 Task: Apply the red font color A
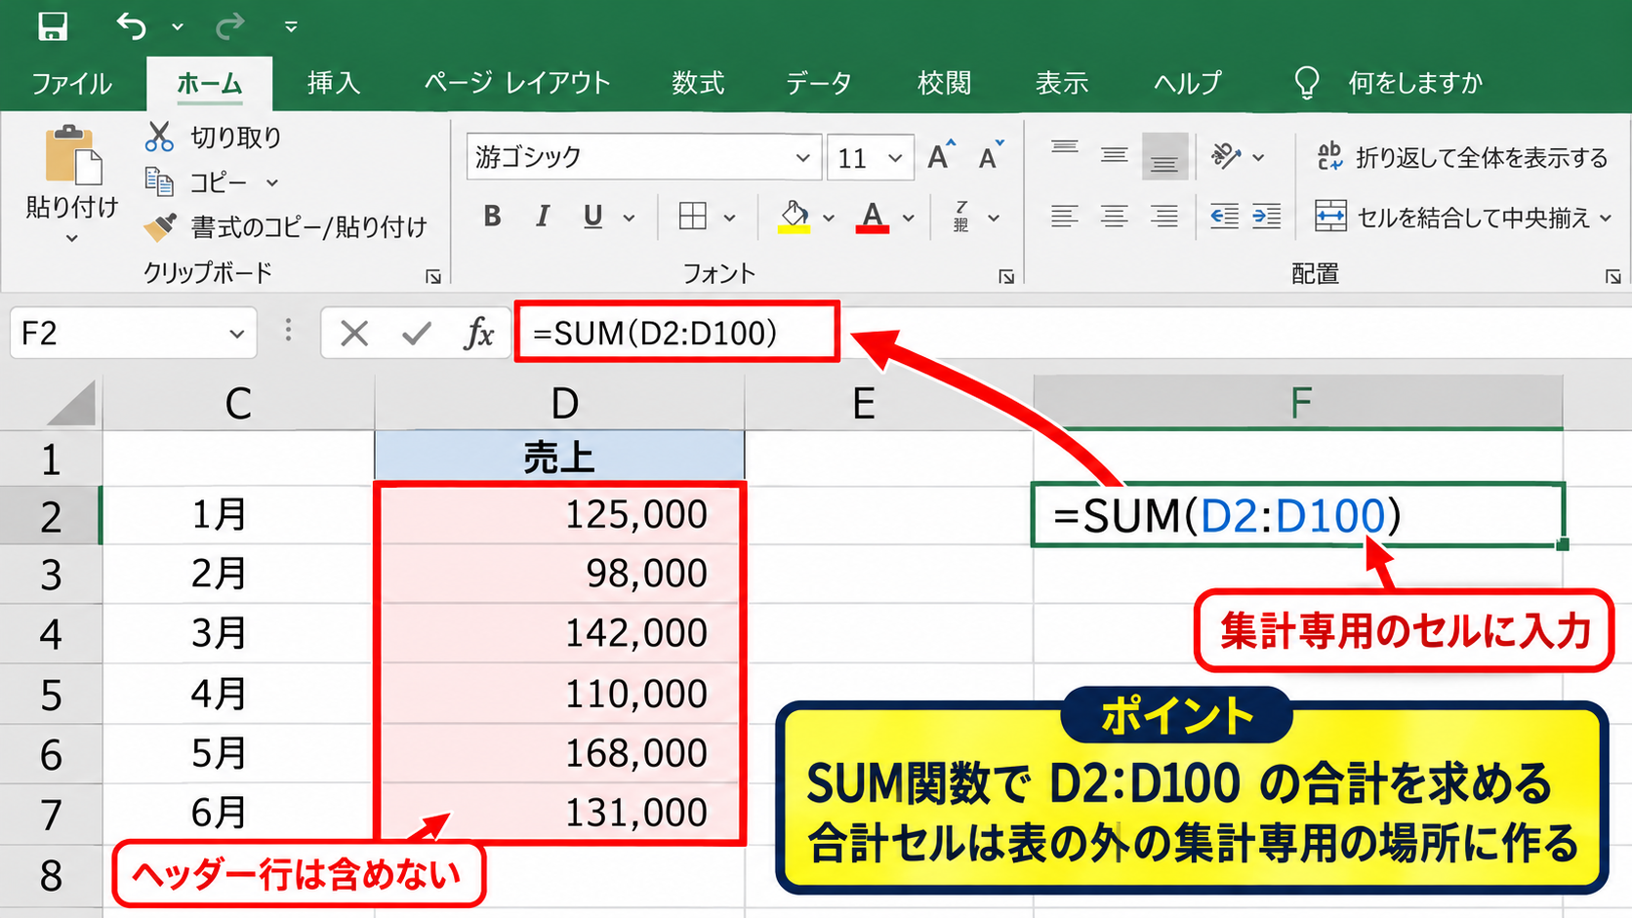coord(873,217)
